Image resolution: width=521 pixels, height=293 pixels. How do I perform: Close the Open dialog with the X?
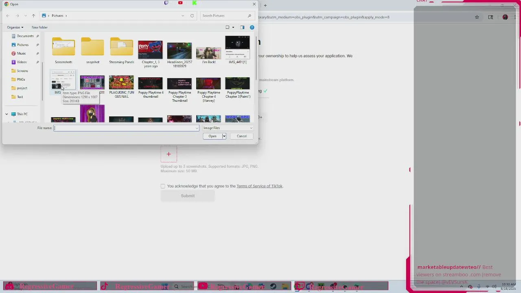pyautogui.click(x=254, y=4)
